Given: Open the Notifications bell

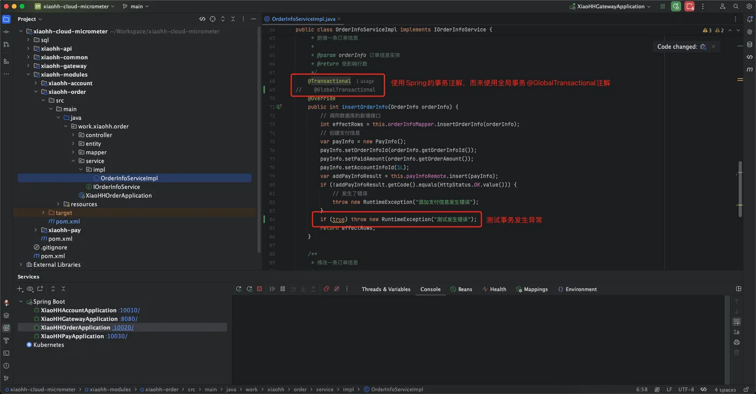Looking at the screenshot, I should [x=750, y=19].
